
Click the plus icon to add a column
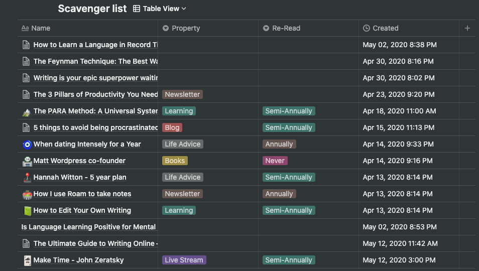(x=467, y=28)
